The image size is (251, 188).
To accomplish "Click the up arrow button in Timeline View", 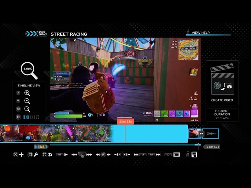I will (x=18, y=93).
